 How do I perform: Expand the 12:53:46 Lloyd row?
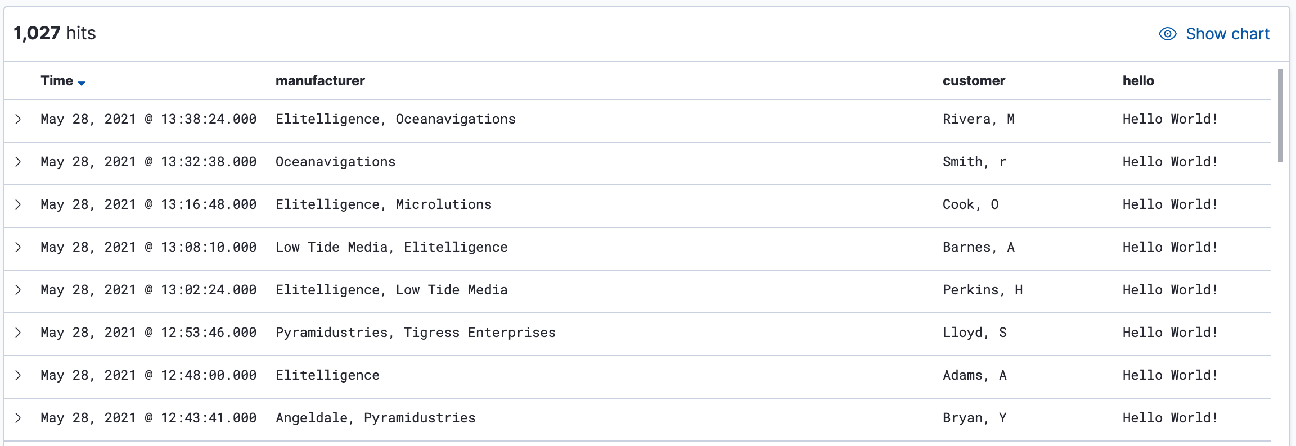[19, 333]
